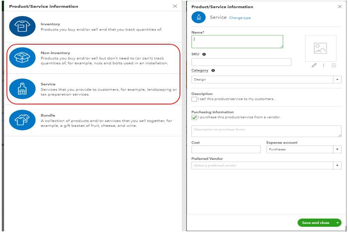Viewport: 348px width, 232px height.
Task: Select the Non-inventory box icon
Action: [x=22, y=57]
